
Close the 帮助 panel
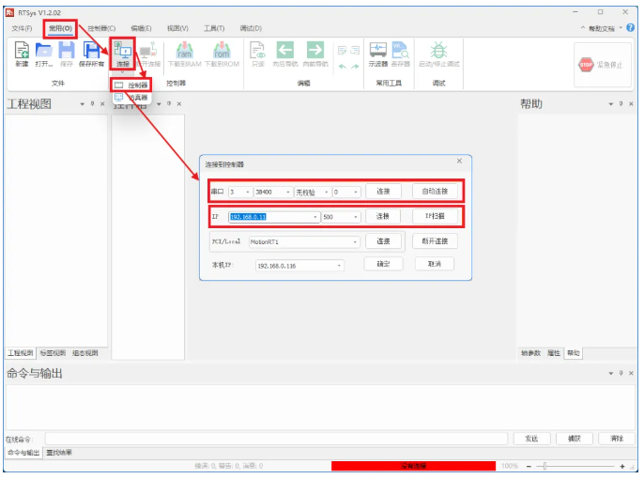click(x=631, y=104)
